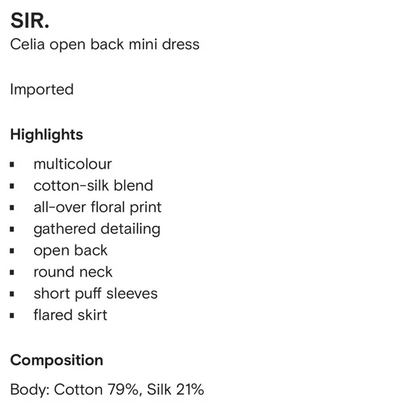Select the Body: Cotton 79%, Silk 21% text
This screenshot has height=420, width=420.
click(107, 390)
